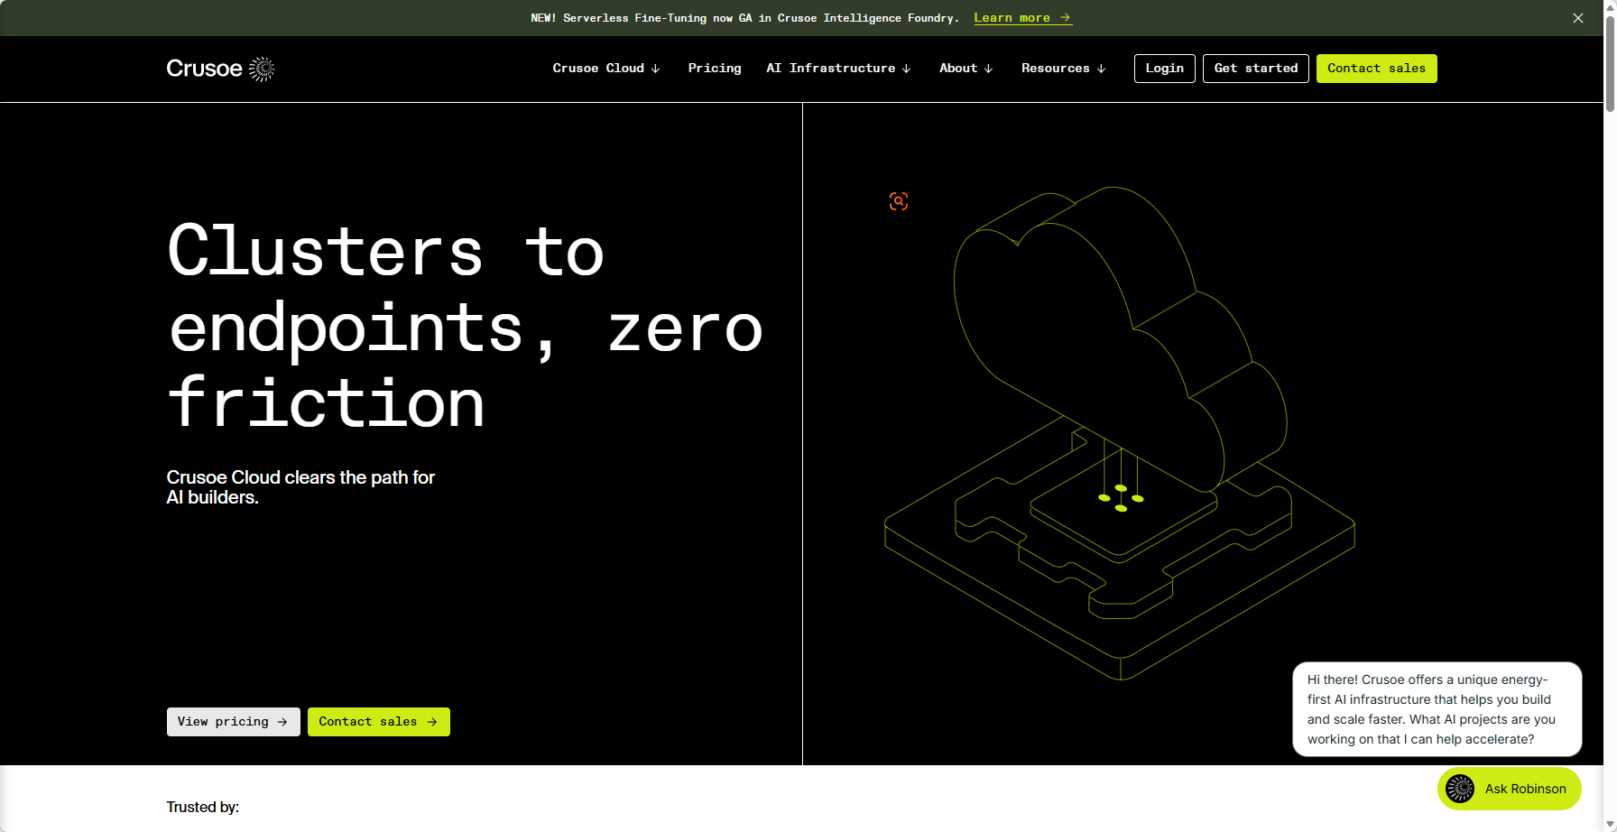Click the orange visual search icon
The image size is (1617, 832).
click(x=899, y=201)
